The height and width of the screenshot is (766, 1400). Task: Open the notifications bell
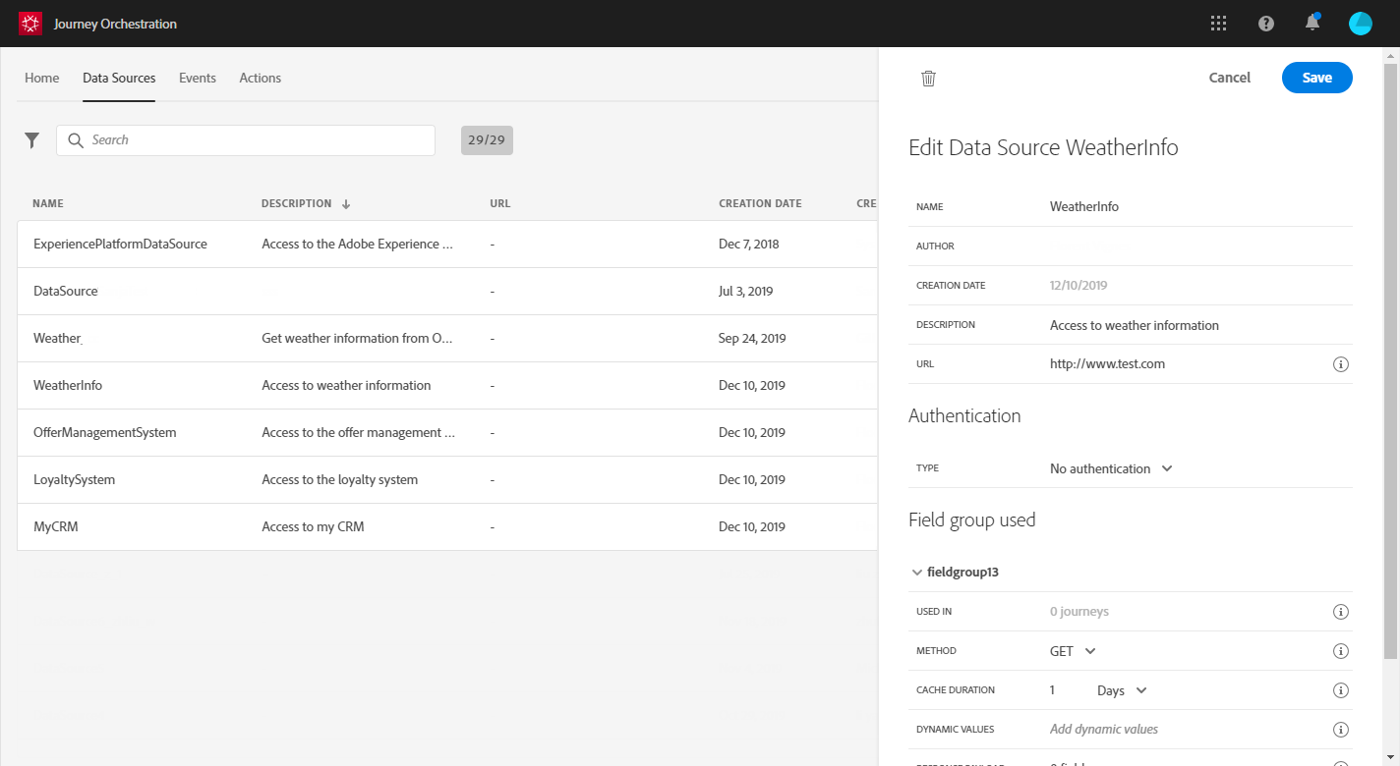[1312, 24]
